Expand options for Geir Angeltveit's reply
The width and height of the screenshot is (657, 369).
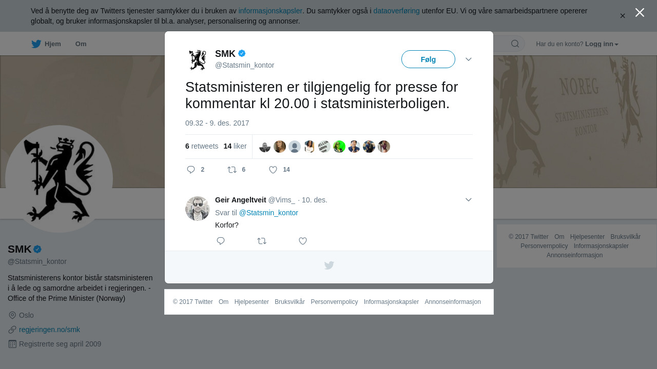[469, 199]
